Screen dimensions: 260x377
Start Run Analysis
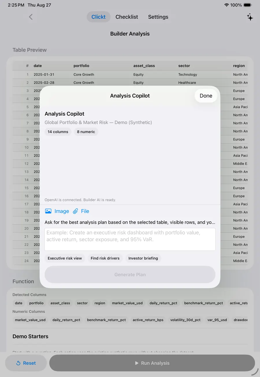152,363
